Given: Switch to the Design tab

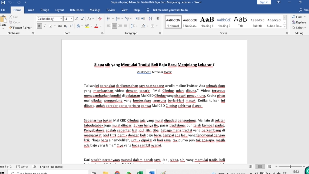Looking at the screenshot, I should [45, 10].
